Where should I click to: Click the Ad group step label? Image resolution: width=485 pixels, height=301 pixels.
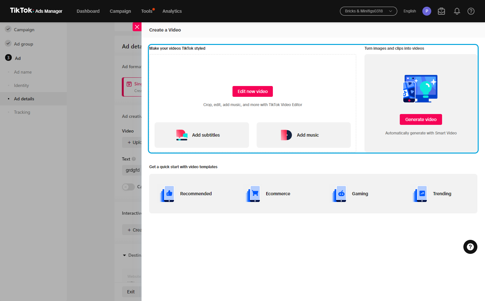24,44
